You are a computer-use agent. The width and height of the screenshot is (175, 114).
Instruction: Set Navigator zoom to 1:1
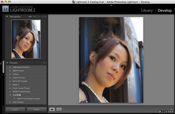tap(39, 17)
